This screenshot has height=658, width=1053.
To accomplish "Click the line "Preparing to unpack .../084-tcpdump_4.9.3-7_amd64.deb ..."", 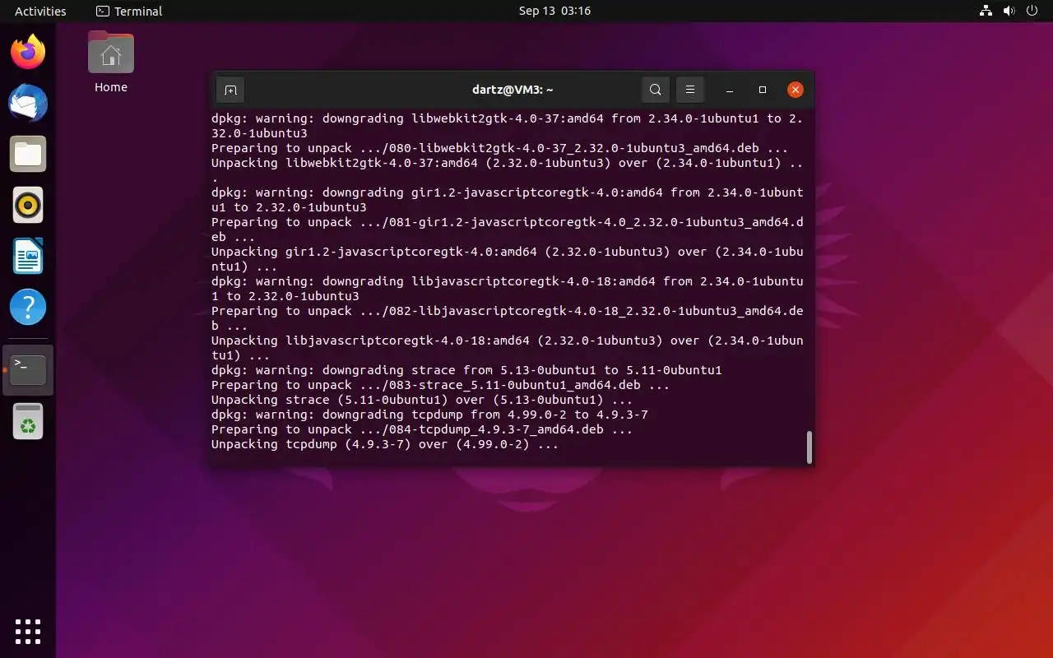I will click(422, 429).
